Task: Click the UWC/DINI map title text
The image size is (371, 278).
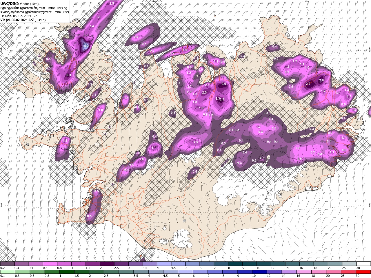Action: pos(9,3)
